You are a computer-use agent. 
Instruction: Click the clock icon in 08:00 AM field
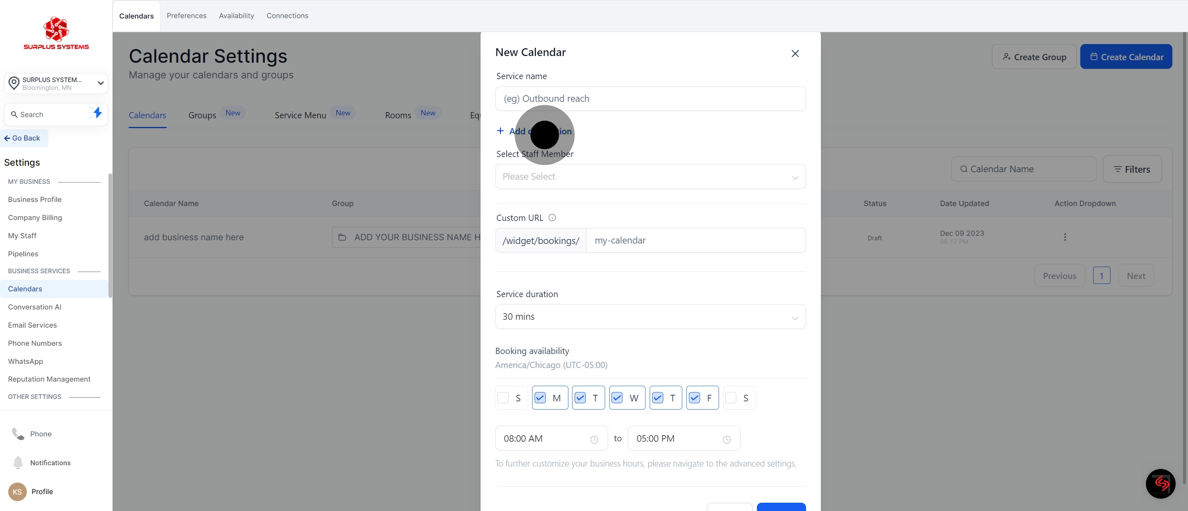[594, 440]
